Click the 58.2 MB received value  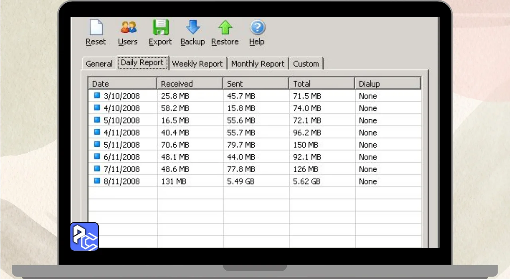pyautogui.click(x=175, y=108)
